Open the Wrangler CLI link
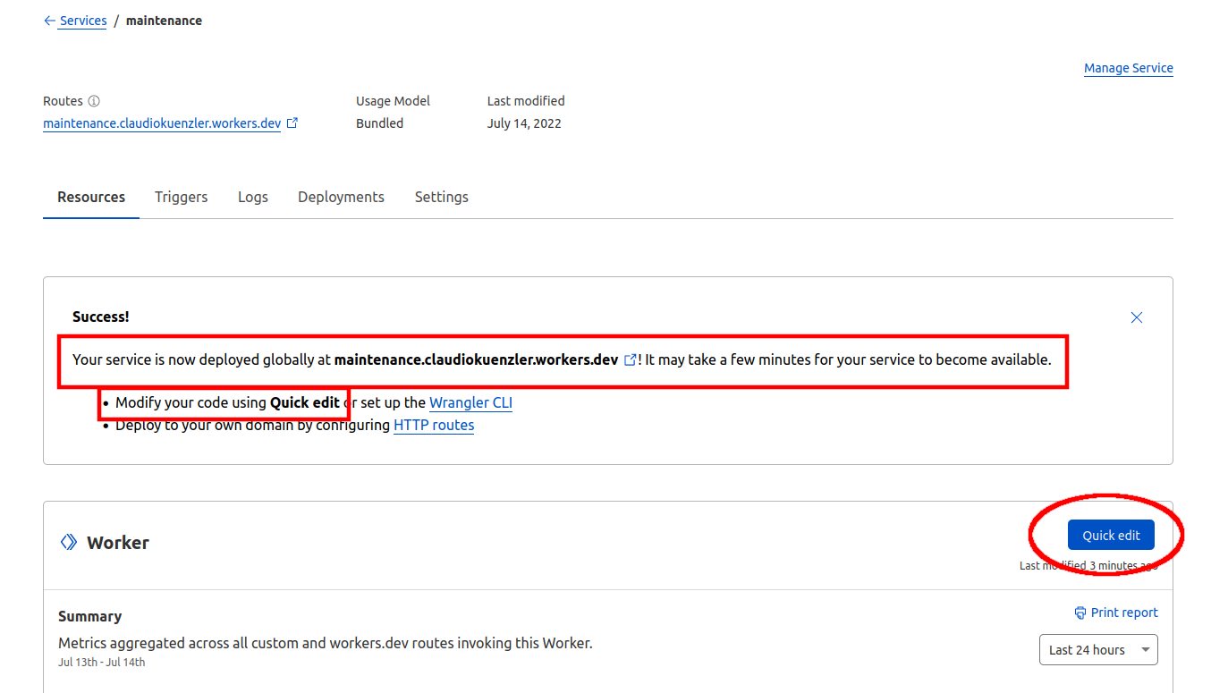The image size is (1228, 693). [x=470, y=402]
